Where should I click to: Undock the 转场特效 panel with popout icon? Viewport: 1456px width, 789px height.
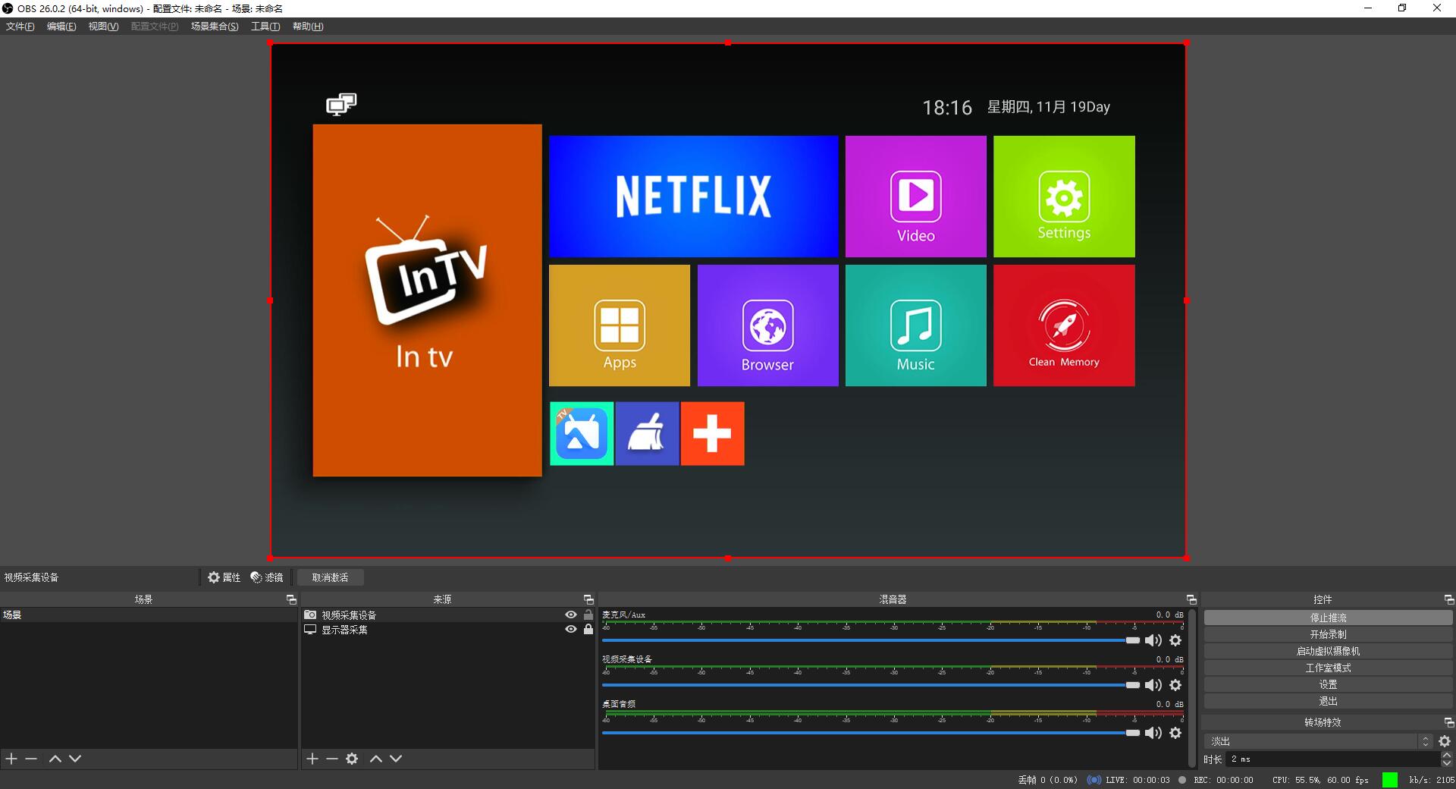(x=1448, y=722)
